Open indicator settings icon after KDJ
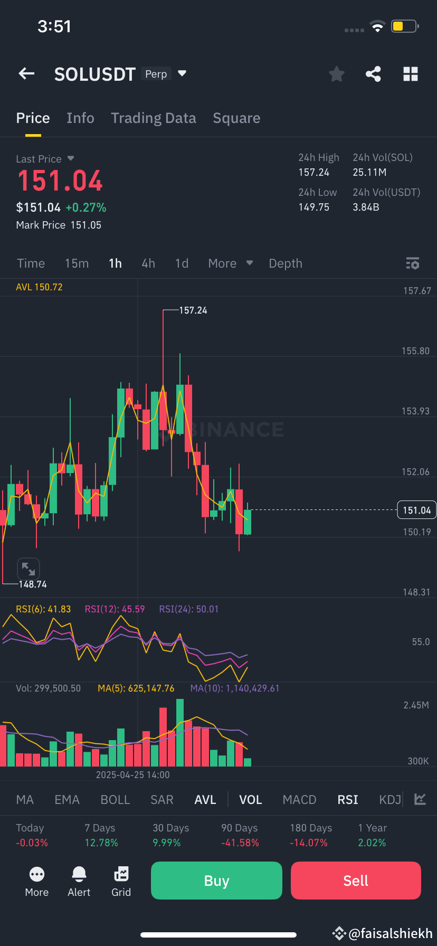The width and height of the screenshot is (437, 946). (420, 799)
